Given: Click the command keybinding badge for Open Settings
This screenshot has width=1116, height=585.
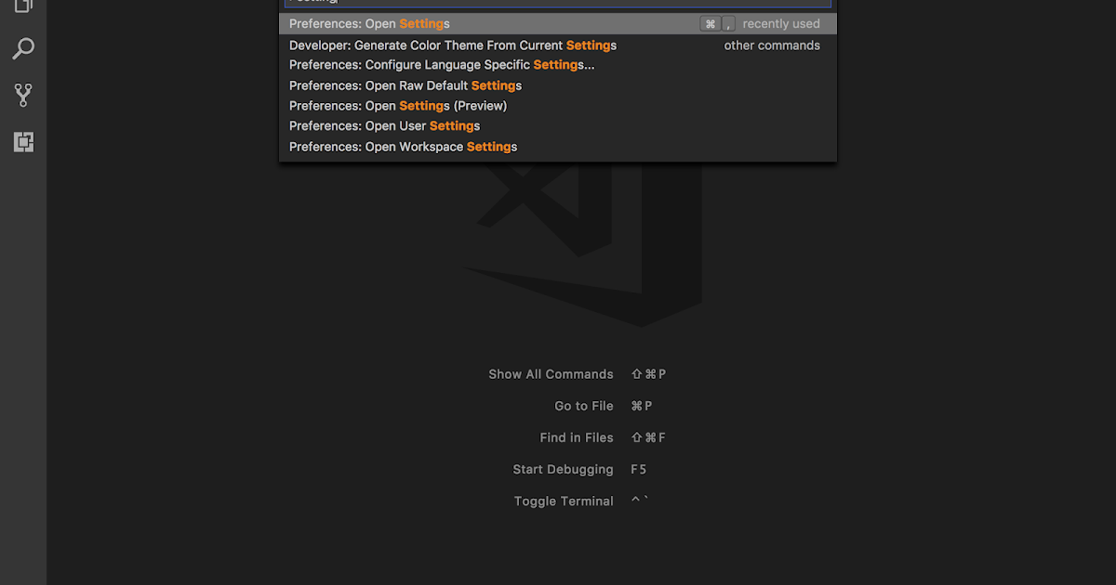Looking at the screenshot, I should [718, 23].
